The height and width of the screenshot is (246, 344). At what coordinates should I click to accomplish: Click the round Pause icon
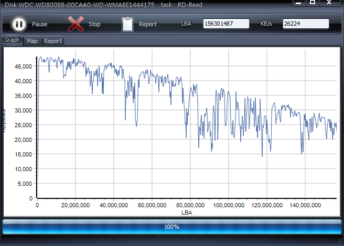pos(18,24)
